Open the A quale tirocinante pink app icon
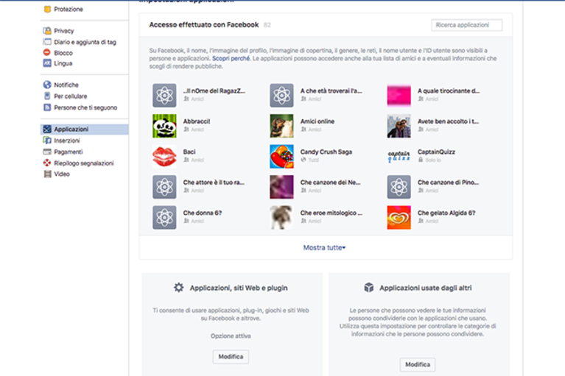Viewport: 565px width, 376px height. (399, 96)
